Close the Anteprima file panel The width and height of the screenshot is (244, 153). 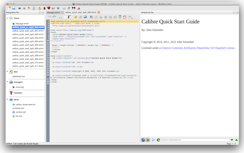237,12
